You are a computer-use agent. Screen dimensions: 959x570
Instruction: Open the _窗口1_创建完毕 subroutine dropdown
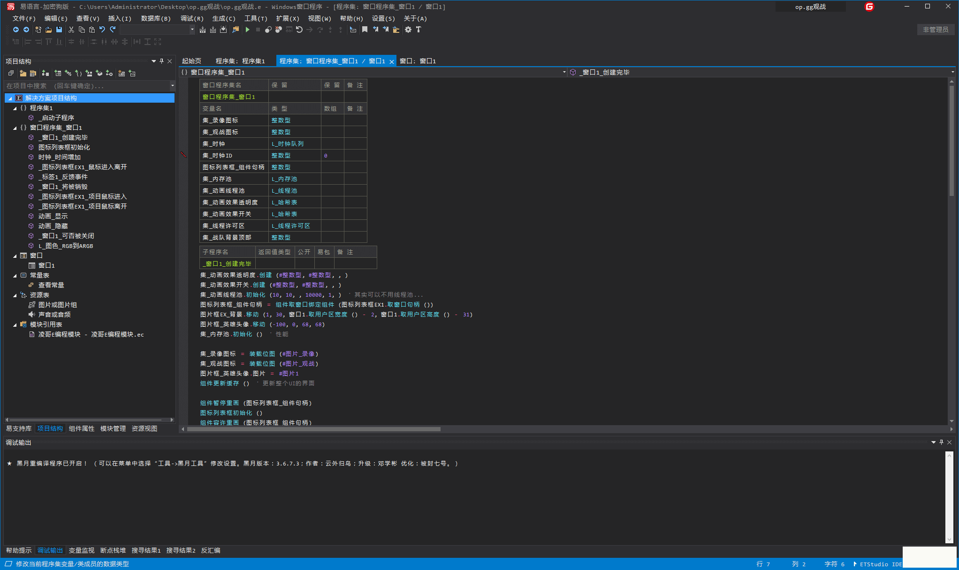(x=953, y=72)
